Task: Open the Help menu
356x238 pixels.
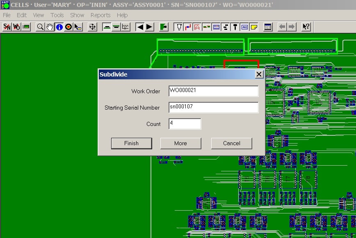Action: coord(122,15)
